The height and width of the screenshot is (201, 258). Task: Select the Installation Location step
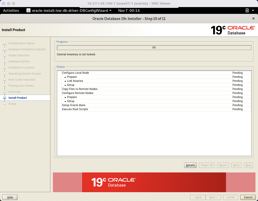tap(21, 67)
